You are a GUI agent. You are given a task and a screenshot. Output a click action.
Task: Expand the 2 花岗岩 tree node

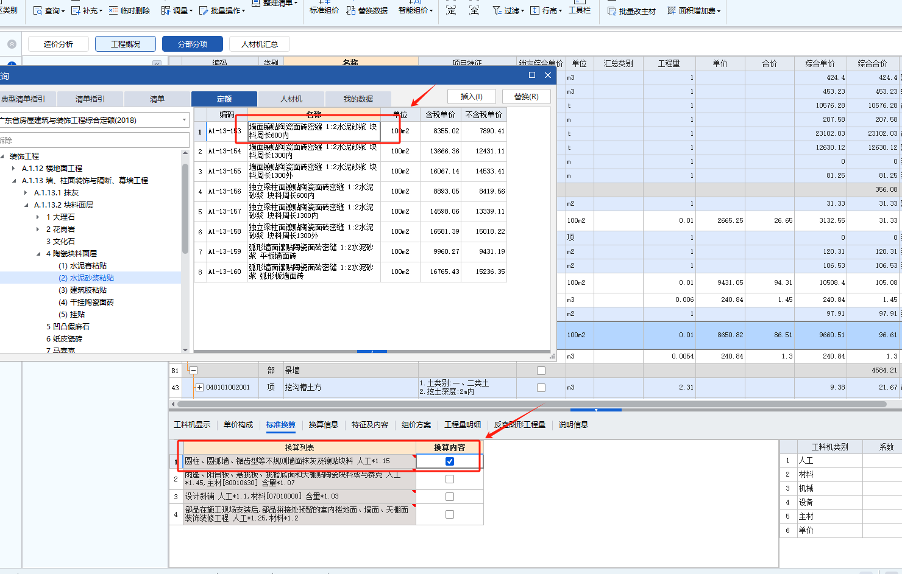[38, 229]
